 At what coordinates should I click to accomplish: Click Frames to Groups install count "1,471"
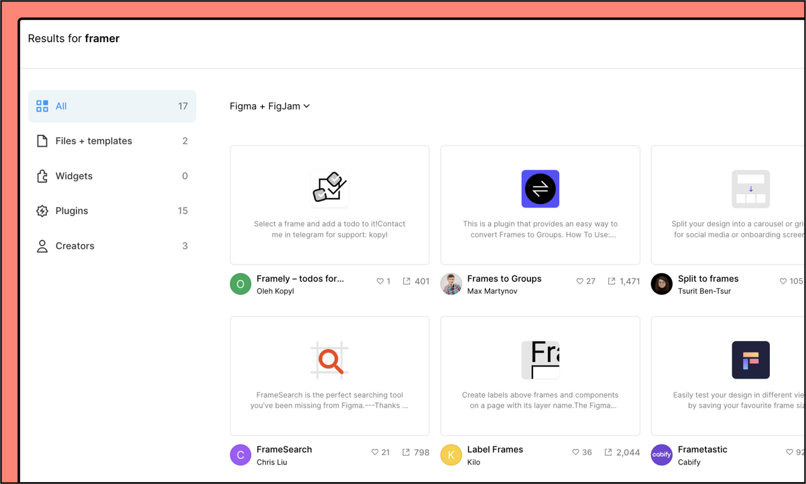coord(630,281)
